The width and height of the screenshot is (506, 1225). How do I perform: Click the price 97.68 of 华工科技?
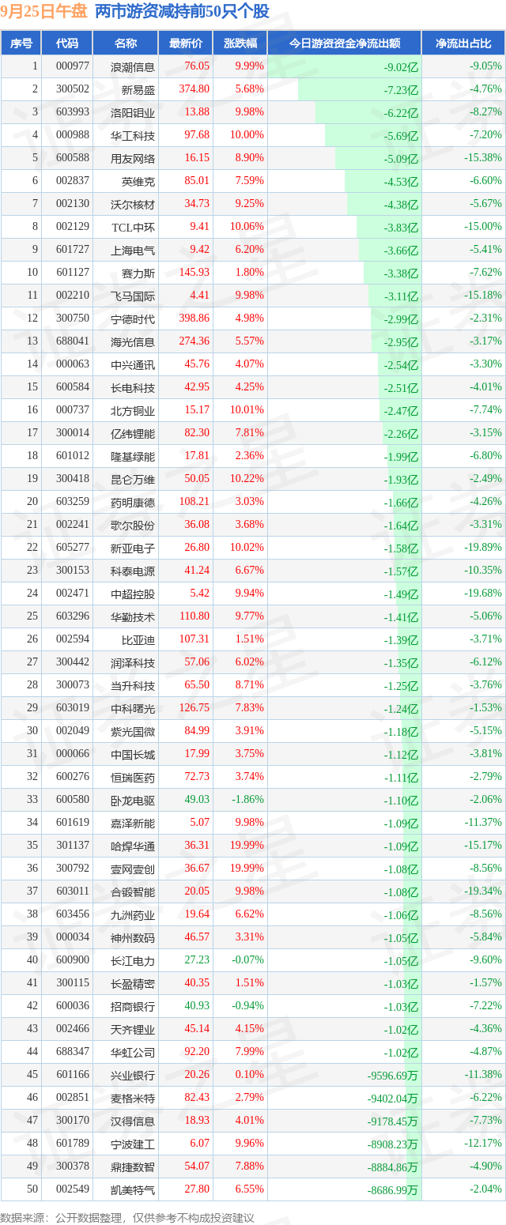pyautogui.click(x=197, y=135)
